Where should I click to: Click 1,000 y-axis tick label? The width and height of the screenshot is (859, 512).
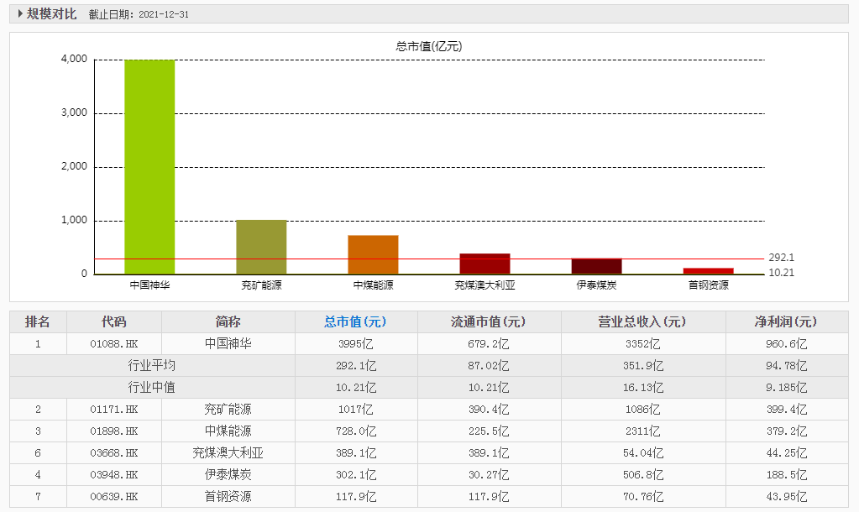pos(74,220)
